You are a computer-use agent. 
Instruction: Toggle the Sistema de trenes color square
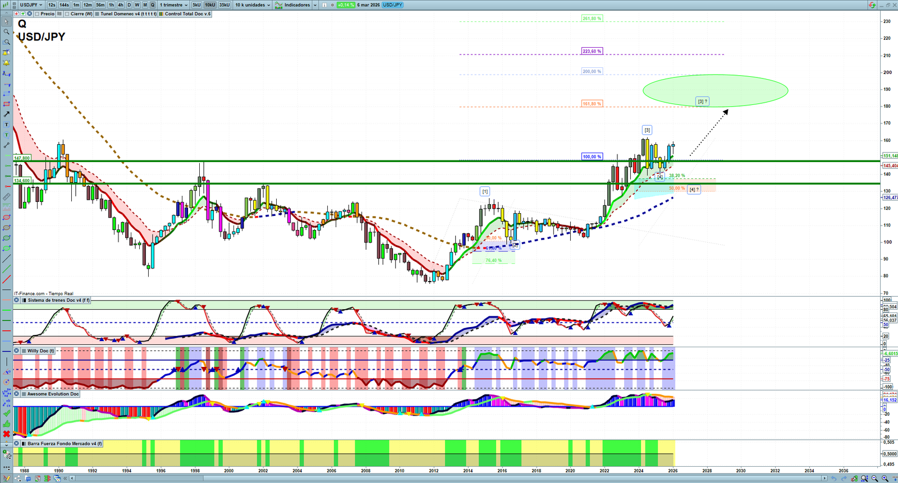(x=24, y=300)
